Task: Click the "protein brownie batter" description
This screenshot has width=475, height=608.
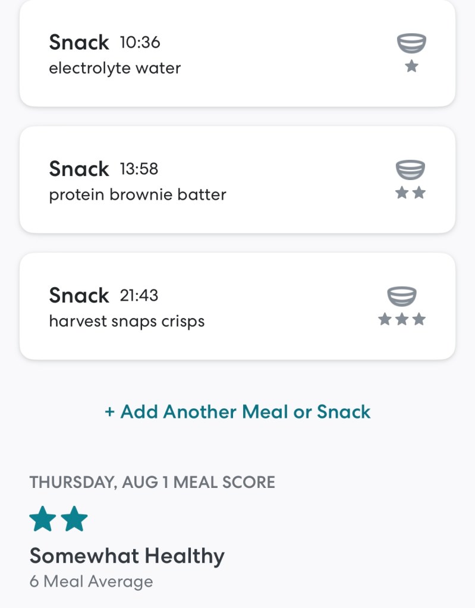Action: [x=137, y=195]
